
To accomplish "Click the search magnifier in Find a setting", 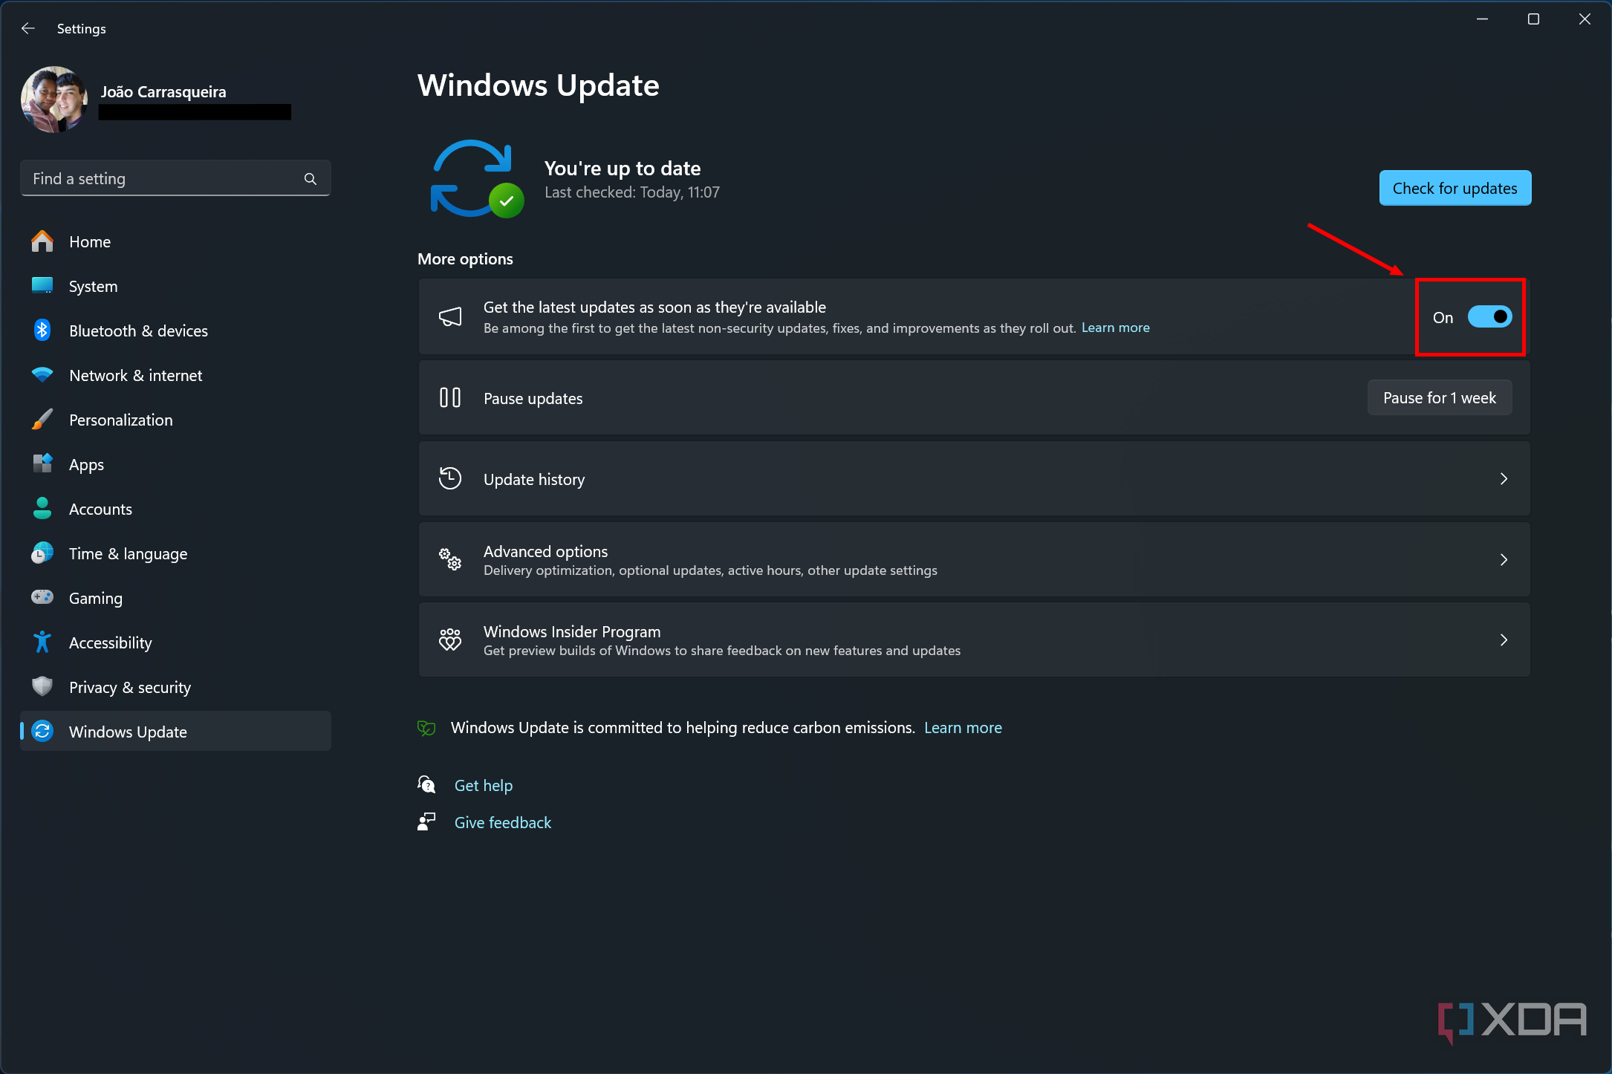I will [310, 178].
